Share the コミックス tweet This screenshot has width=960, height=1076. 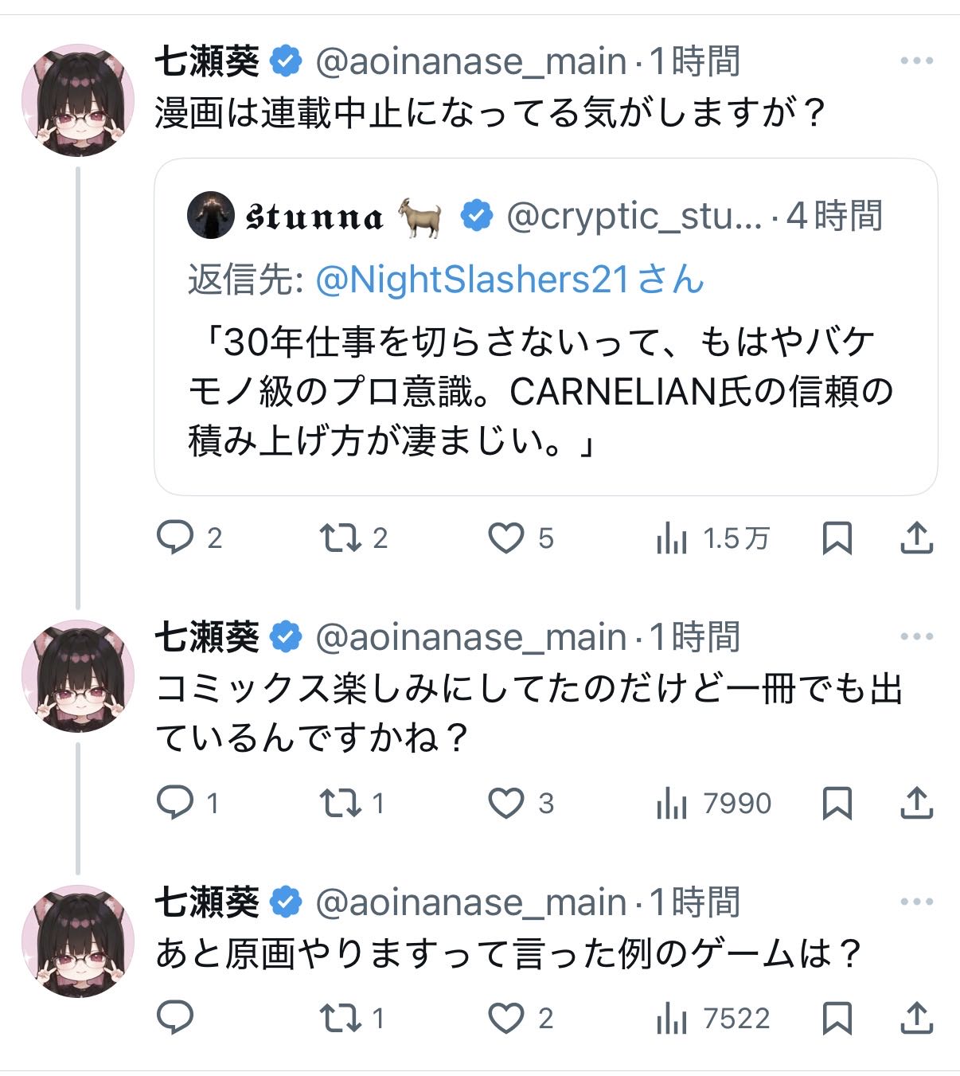(916, 803)
